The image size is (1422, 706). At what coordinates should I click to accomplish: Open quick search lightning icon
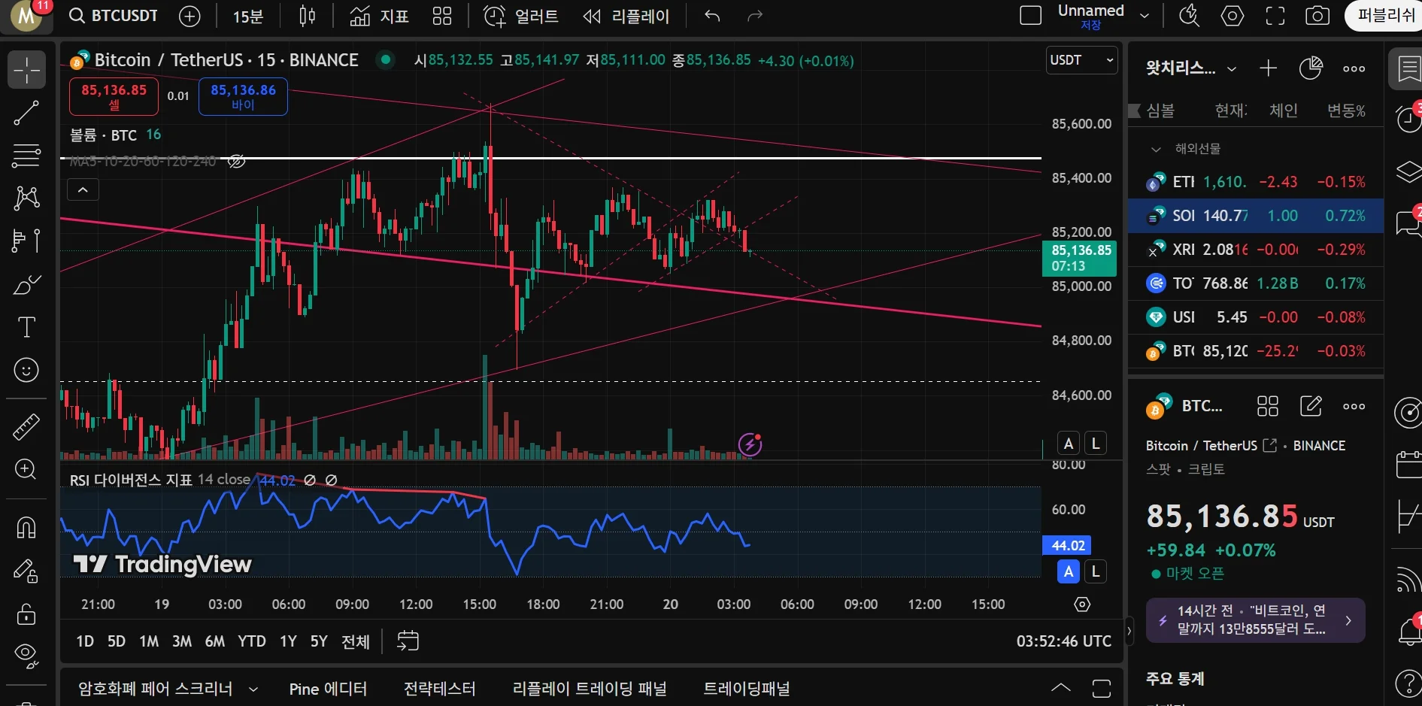(x=1189, y=16)
